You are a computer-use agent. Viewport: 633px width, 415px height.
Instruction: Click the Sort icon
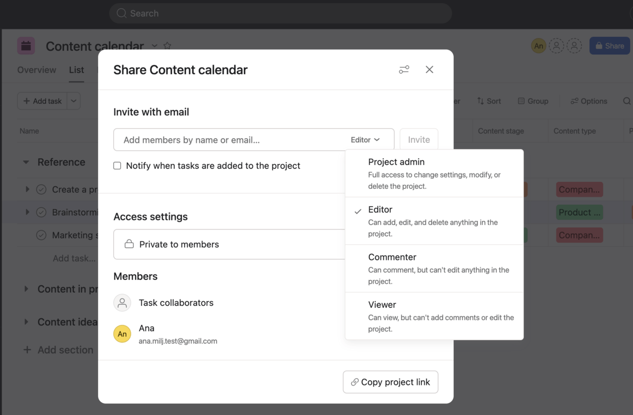click(x=482, y=101)
